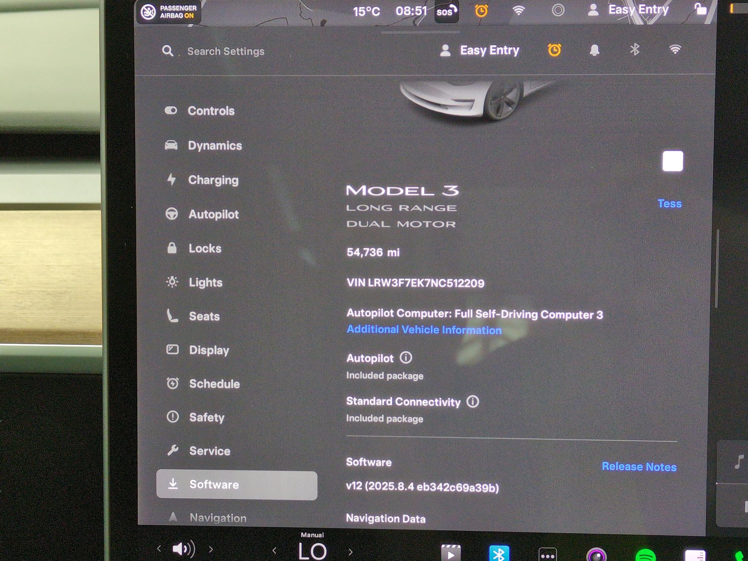
Task: Tap the music note icon on right edge
Action: [x=739, y=462]
